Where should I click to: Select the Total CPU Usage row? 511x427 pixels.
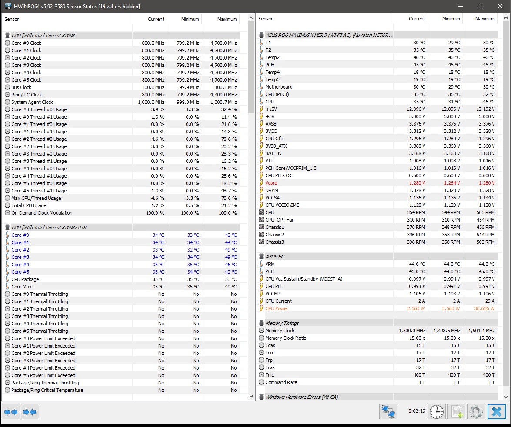click(121, 205)
